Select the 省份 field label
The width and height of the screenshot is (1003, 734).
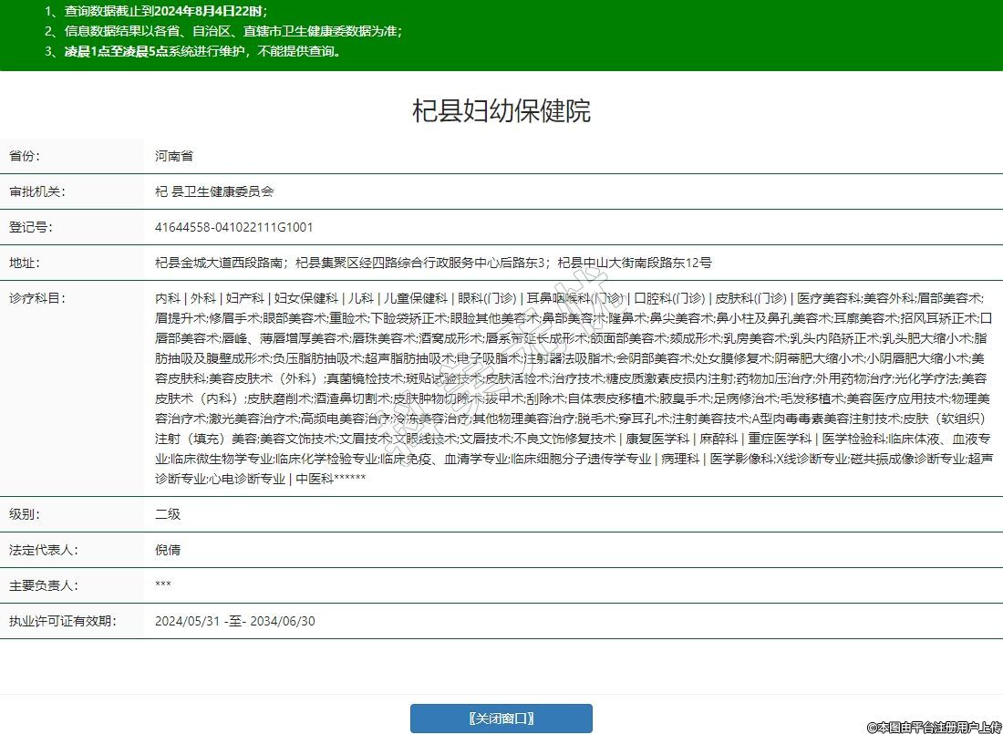pyautogui.click(x=26, y=156)
